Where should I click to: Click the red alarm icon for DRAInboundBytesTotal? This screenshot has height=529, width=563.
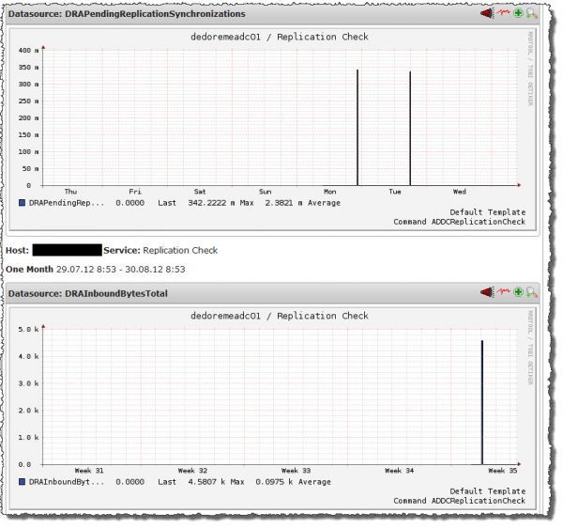coord(487,294)
